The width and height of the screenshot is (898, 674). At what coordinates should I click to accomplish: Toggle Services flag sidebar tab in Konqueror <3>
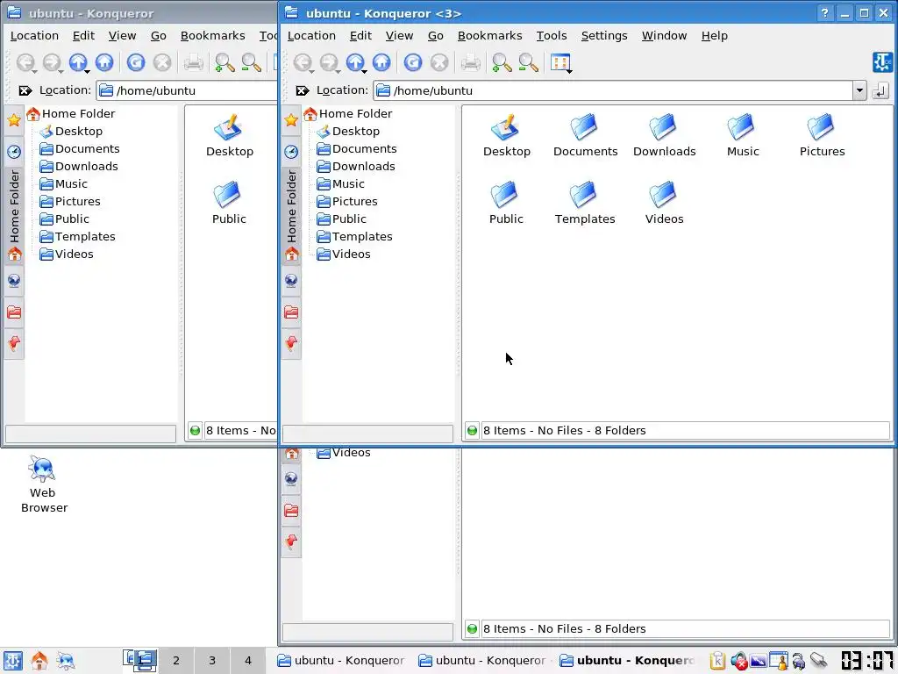tap(291, 343)
